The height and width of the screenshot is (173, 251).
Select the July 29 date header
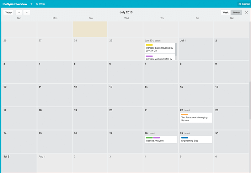[185, 133]
